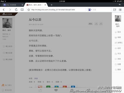Select 搜索 in right menu
The image size is (124, 93).
click(118, 70)
